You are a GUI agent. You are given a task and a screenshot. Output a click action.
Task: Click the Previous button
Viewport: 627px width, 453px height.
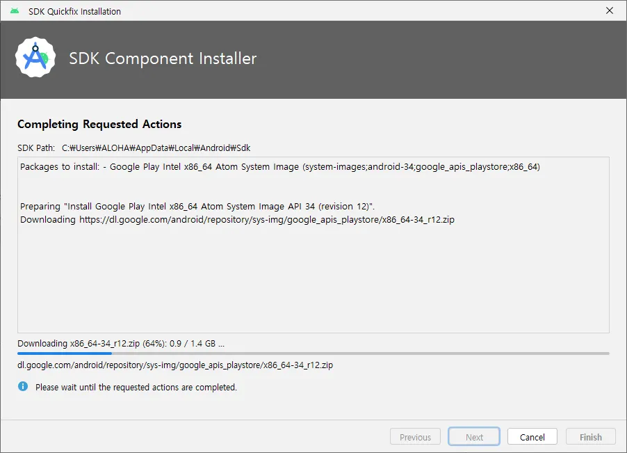point(415,437)
